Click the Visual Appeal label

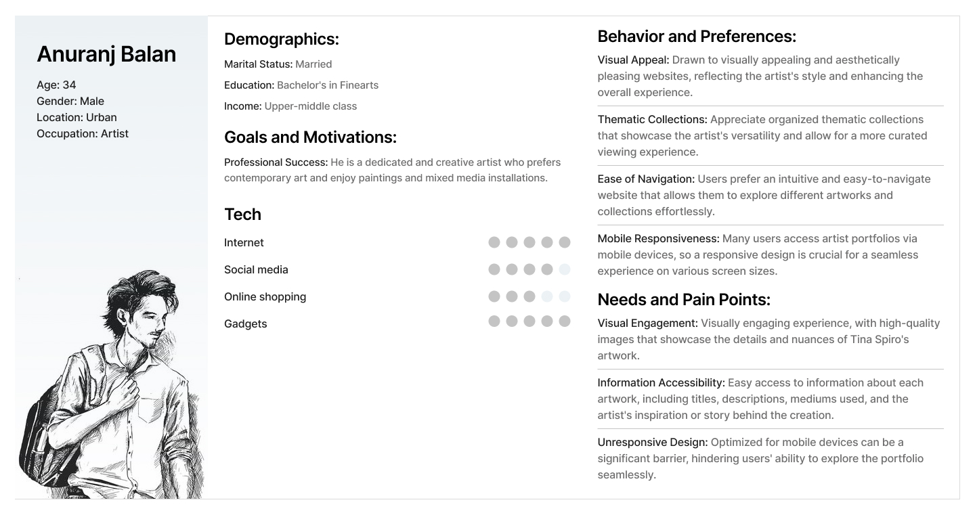633,60
